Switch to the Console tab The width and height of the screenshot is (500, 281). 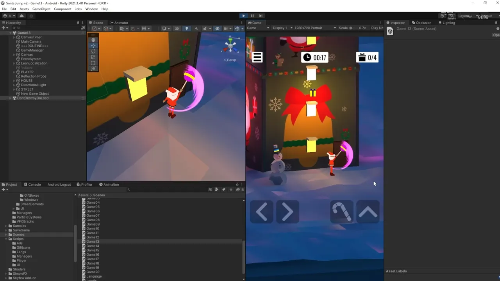[32, 184]
